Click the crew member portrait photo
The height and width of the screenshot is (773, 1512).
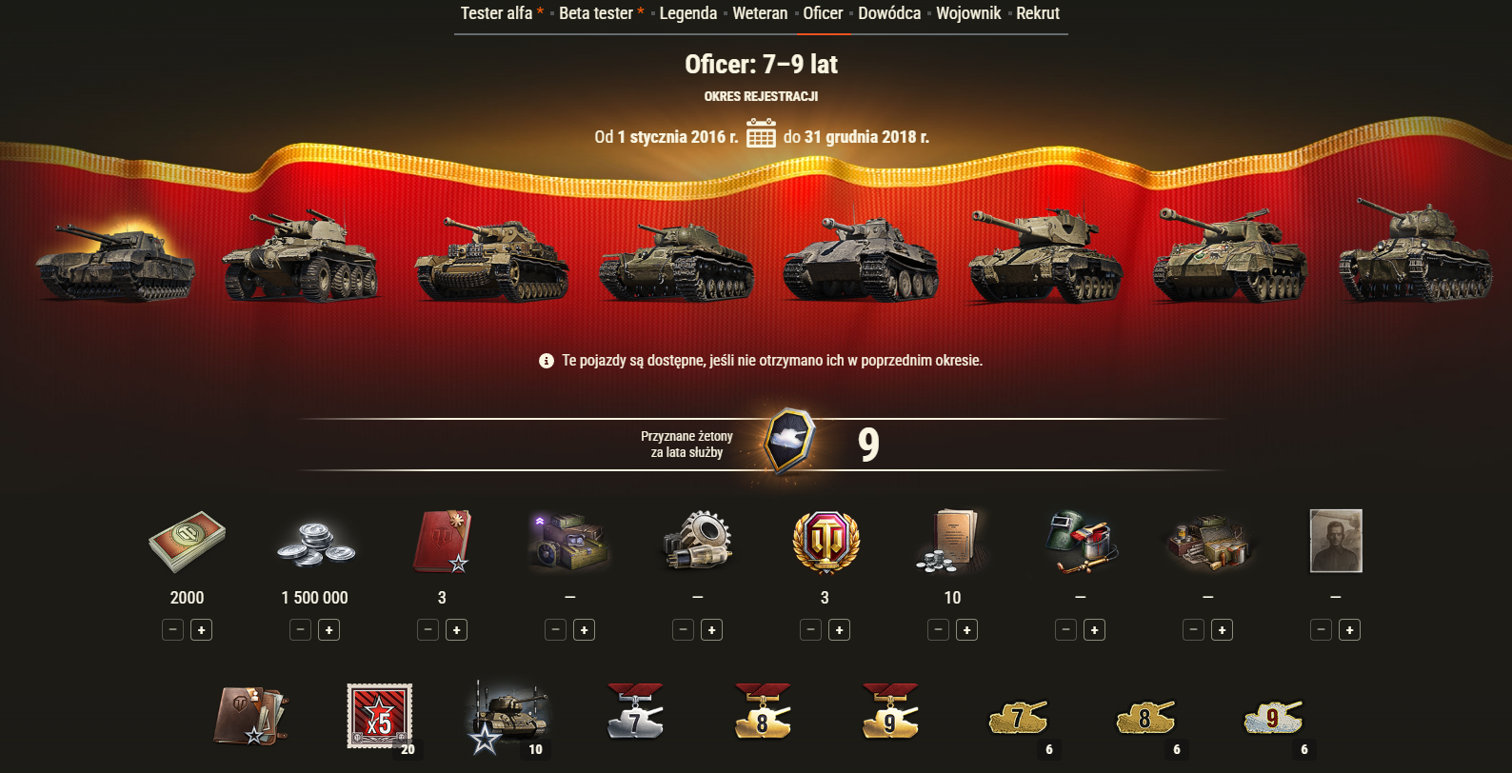(1336, 541)
